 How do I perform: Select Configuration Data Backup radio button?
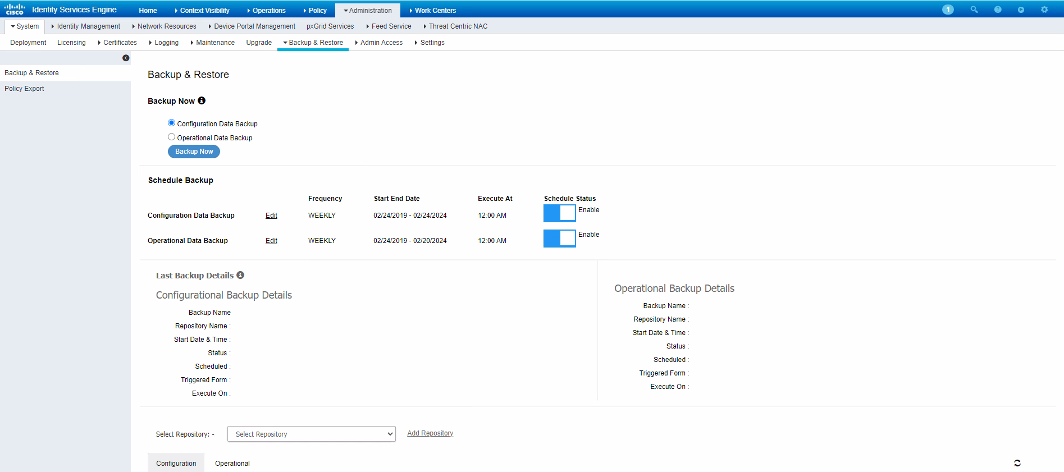pos(171,123)
